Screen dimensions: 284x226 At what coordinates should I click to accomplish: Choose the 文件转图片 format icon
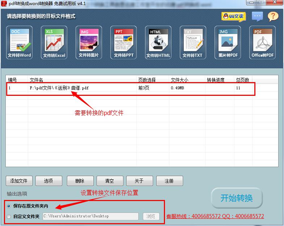coord(89,42)
